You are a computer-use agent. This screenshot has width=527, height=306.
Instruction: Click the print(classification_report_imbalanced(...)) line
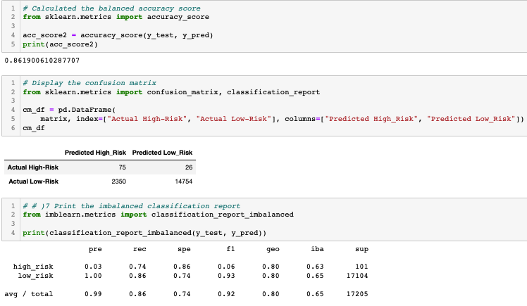click(x=144, y=233)
